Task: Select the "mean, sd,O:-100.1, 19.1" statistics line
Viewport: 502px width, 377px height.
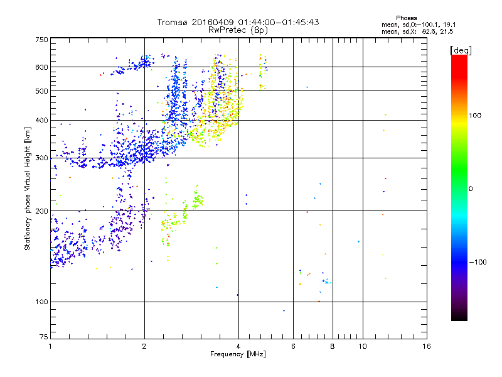Action: tap(419, 25)
